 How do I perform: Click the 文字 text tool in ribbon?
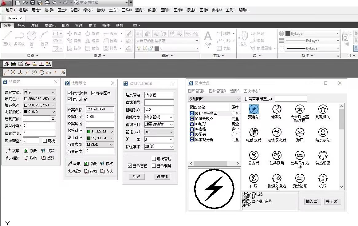208,37
